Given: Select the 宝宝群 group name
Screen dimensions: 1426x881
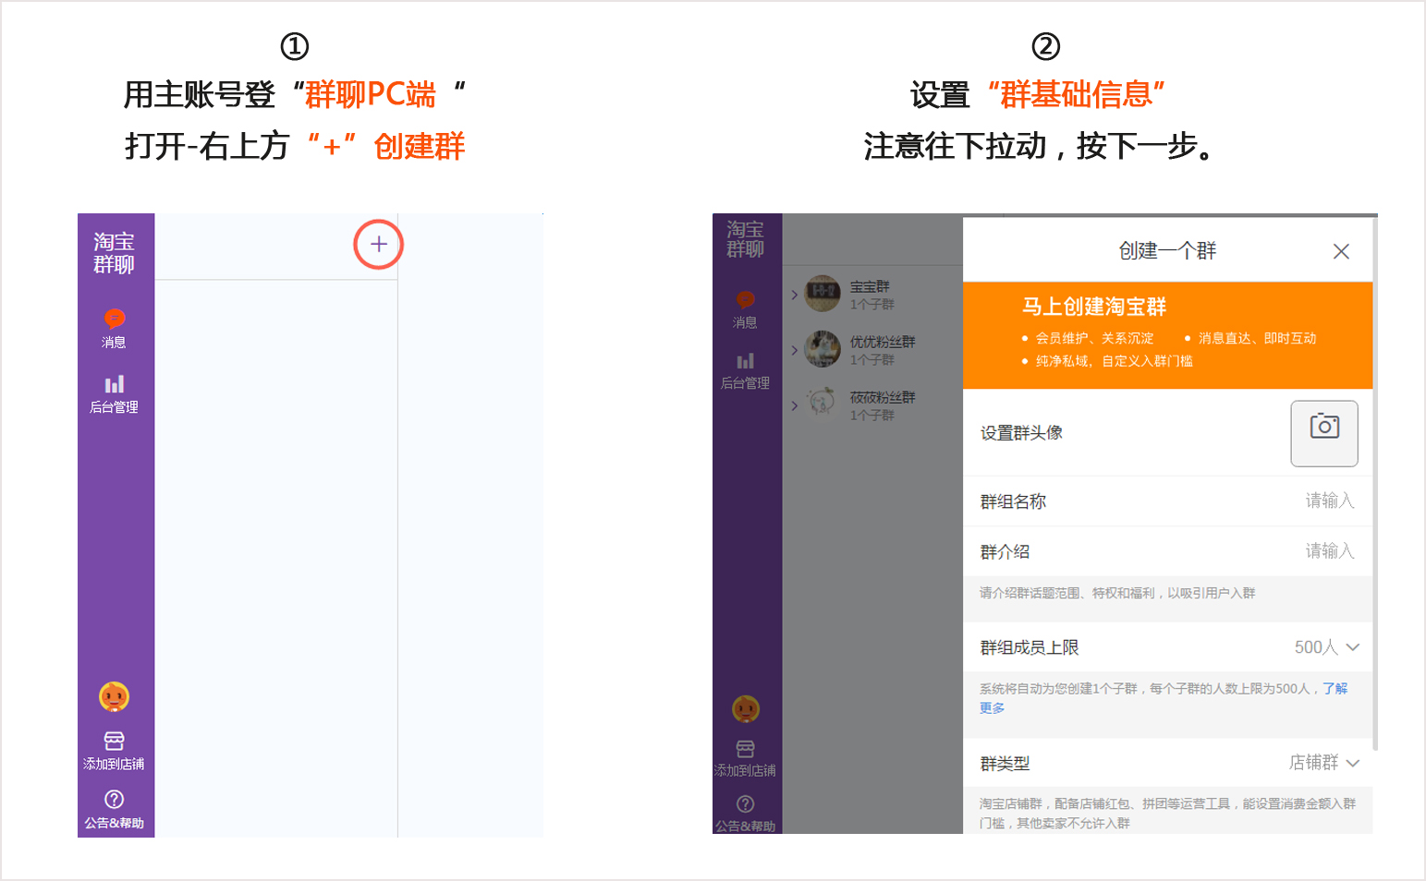Looking at the screenshot, I should point(870,287).
